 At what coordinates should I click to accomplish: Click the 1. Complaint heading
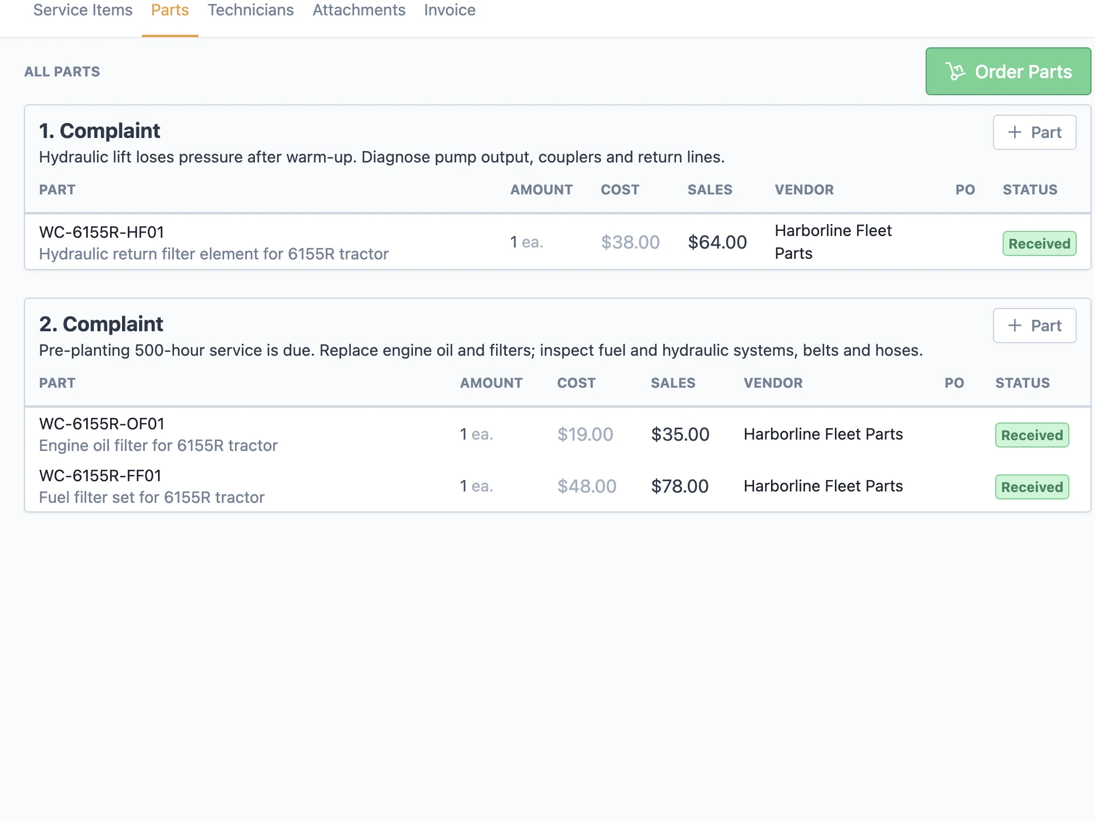[x=99, y=131]
